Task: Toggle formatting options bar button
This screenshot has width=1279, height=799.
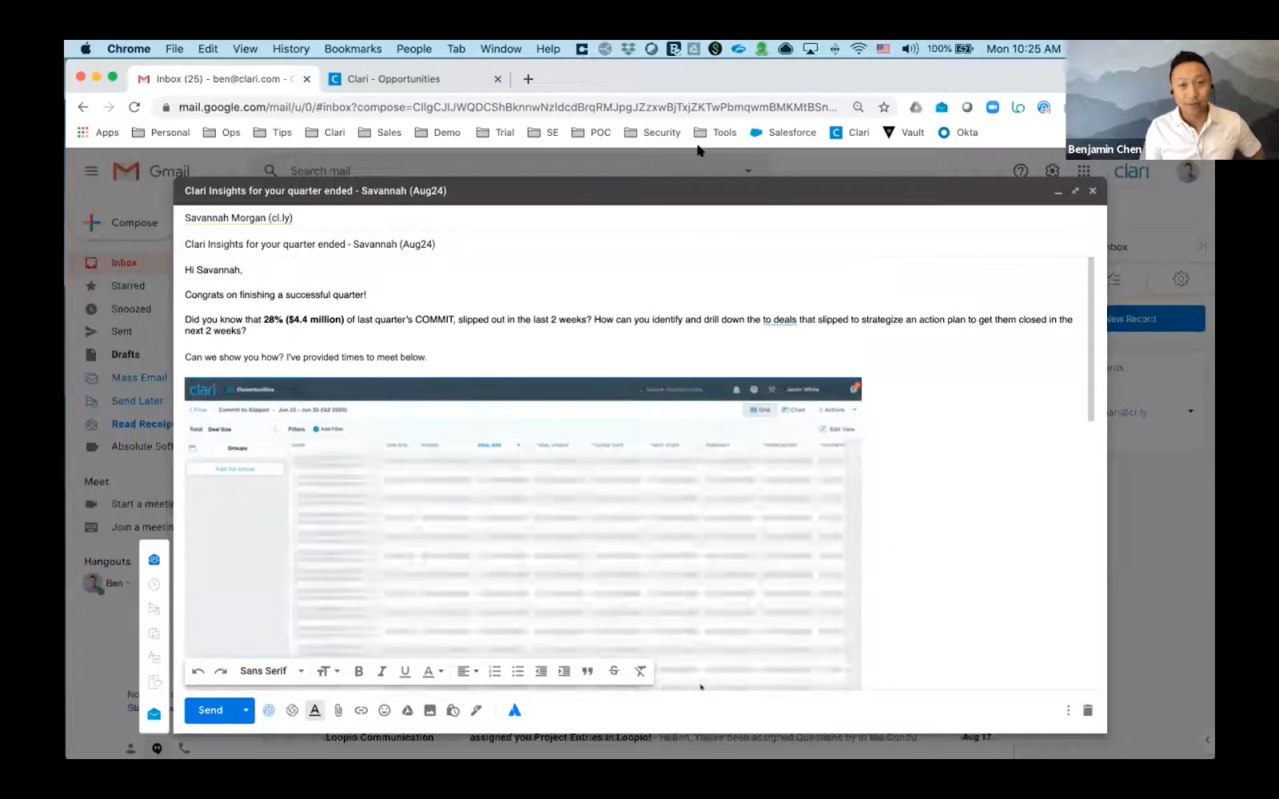Action: [315, 710]
